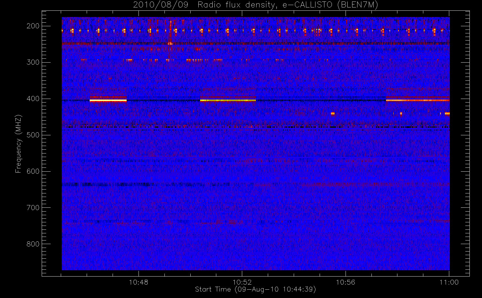Screen dimensions: 482x298
Task: Click the "200" frequency tick label
Action: pos(33,26)
